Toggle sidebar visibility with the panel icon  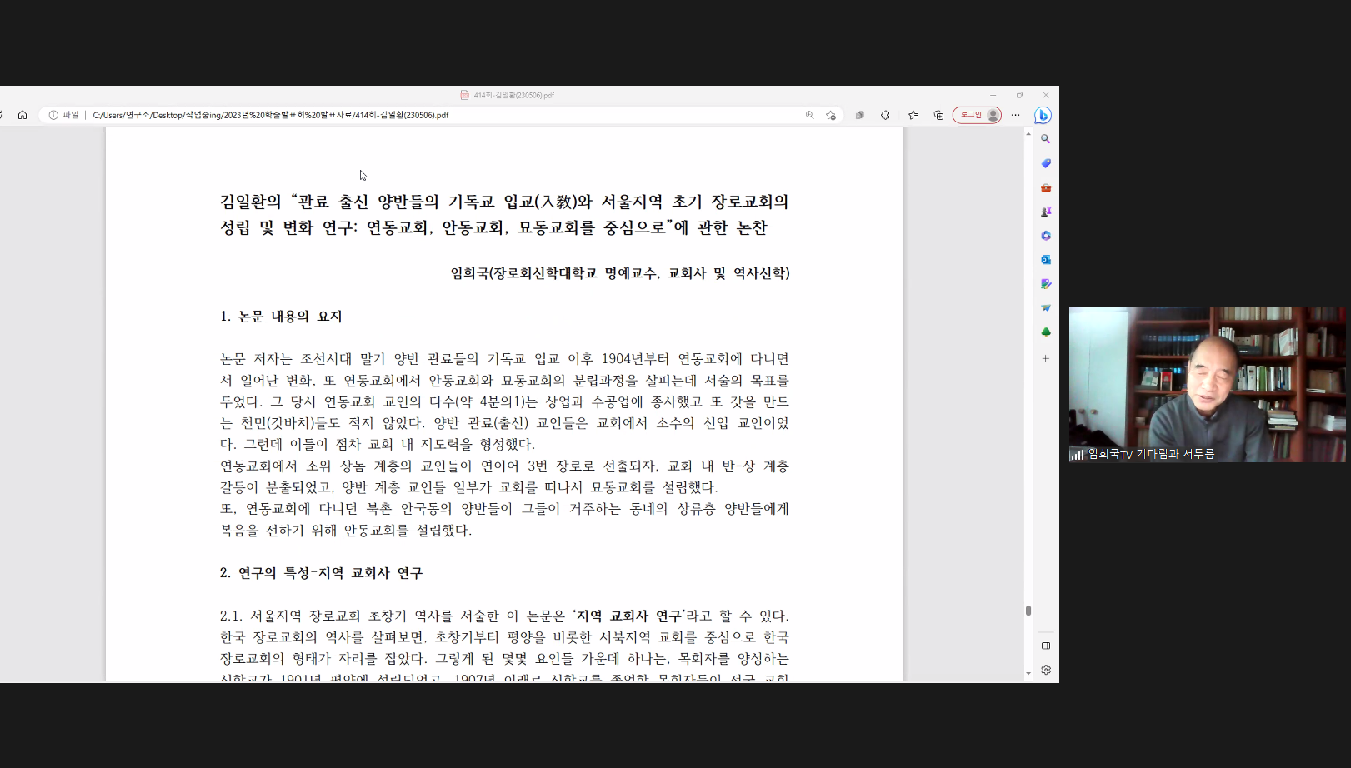pos(1046,646)
